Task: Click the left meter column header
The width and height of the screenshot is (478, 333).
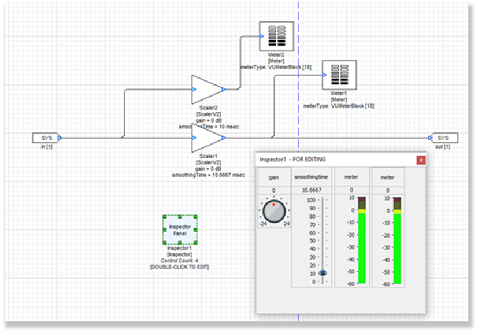Action: pyautogui.click(x=351, y=177)
